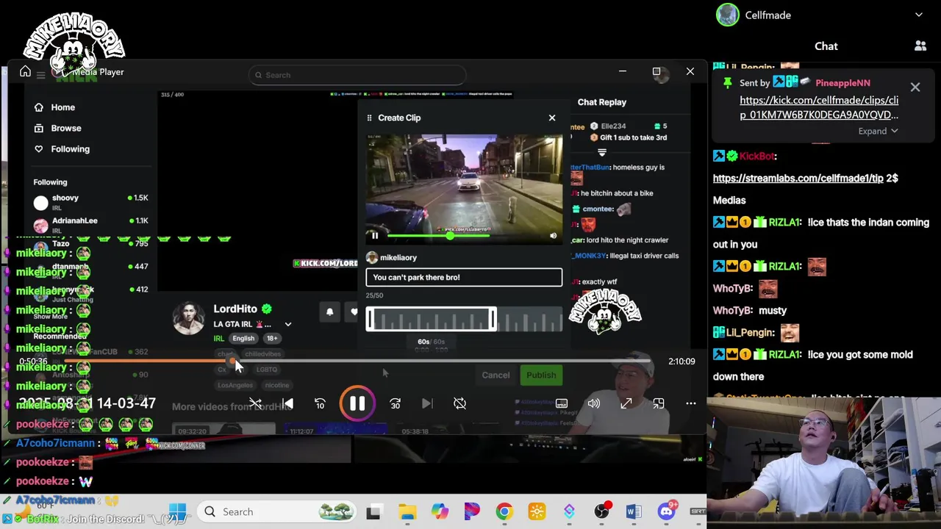This screenshot has width=941, height=529.
Task: Open the Media Player volume control
Action: click(x=594, y=403)
